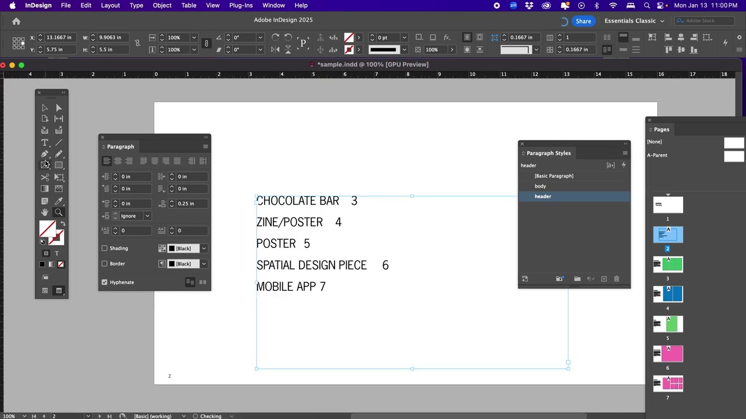Open the Ignore align to grid dropdown
746x419 pixels.
pyautogui.click(x=147, y=216)
